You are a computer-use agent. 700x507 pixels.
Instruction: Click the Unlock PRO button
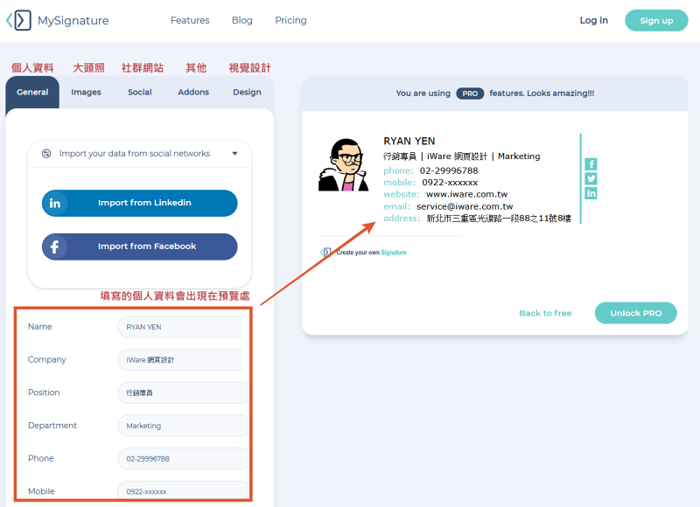click(636, 314)
